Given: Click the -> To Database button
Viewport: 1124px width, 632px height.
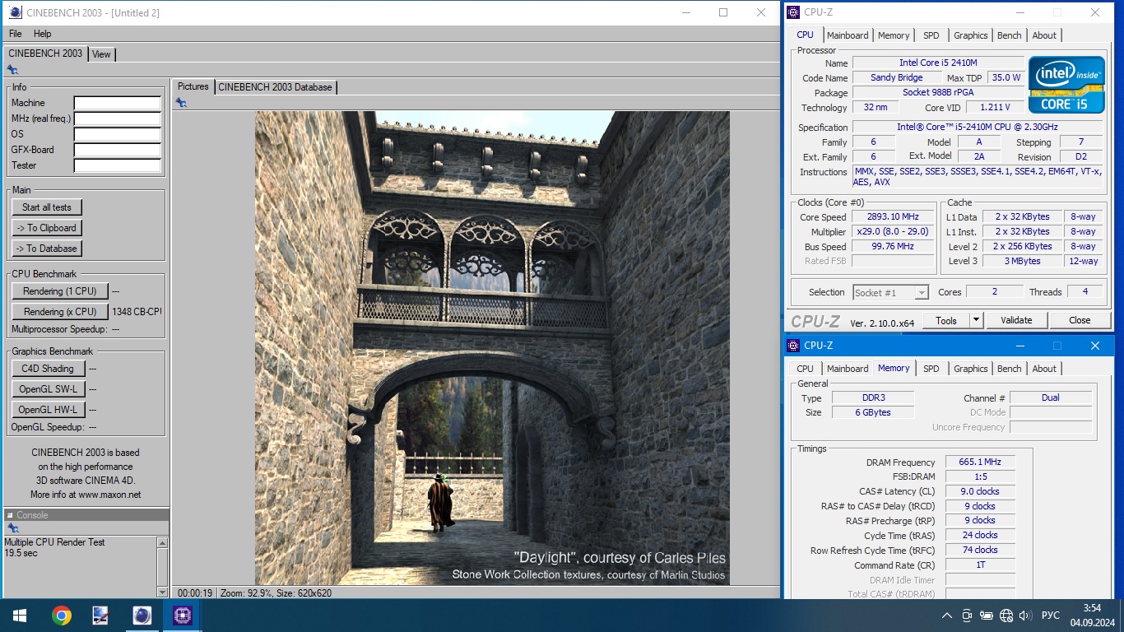Looking at the screenshot, I should coord(47,249).
